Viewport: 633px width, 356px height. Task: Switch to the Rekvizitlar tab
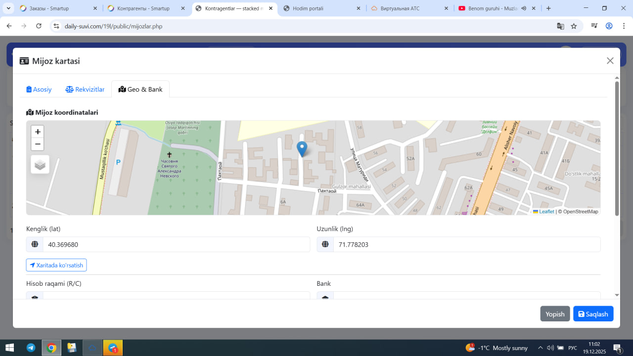(x=85, y=89)
